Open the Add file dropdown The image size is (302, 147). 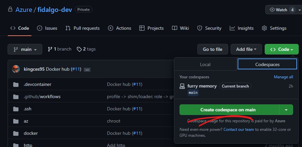[x=246, y=49]
